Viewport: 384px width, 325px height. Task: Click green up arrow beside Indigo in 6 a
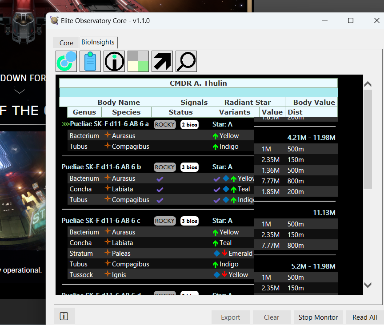[215, 147]
